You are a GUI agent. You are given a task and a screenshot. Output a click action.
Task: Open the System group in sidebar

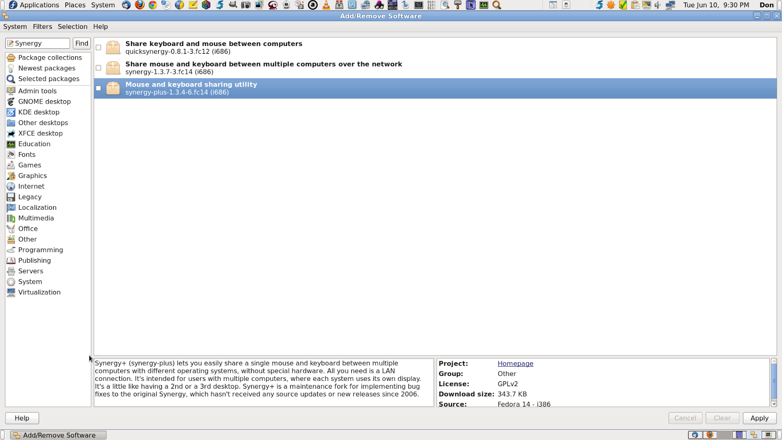coord(48,282)
